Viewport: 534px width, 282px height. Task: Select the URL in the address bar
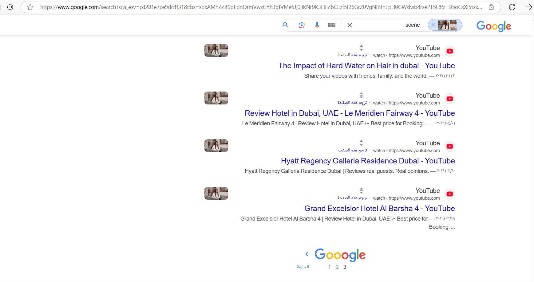[261, 7]
